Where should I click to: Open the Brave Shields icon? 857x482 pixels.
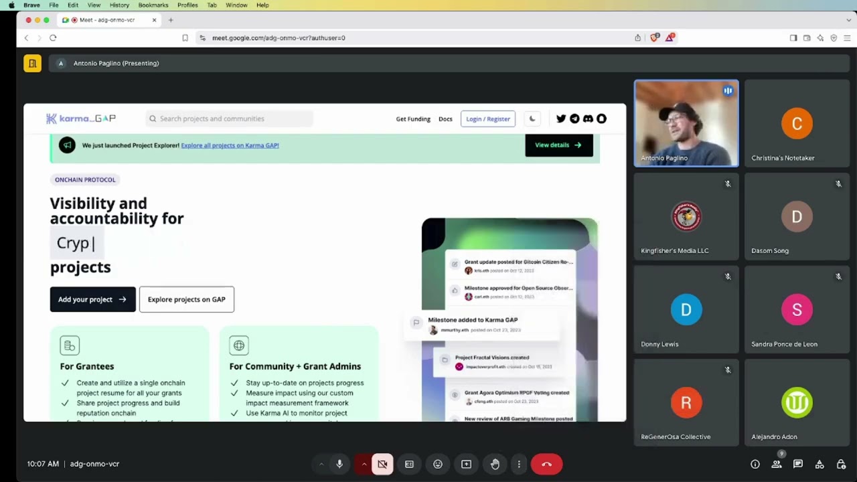point(655,38)
